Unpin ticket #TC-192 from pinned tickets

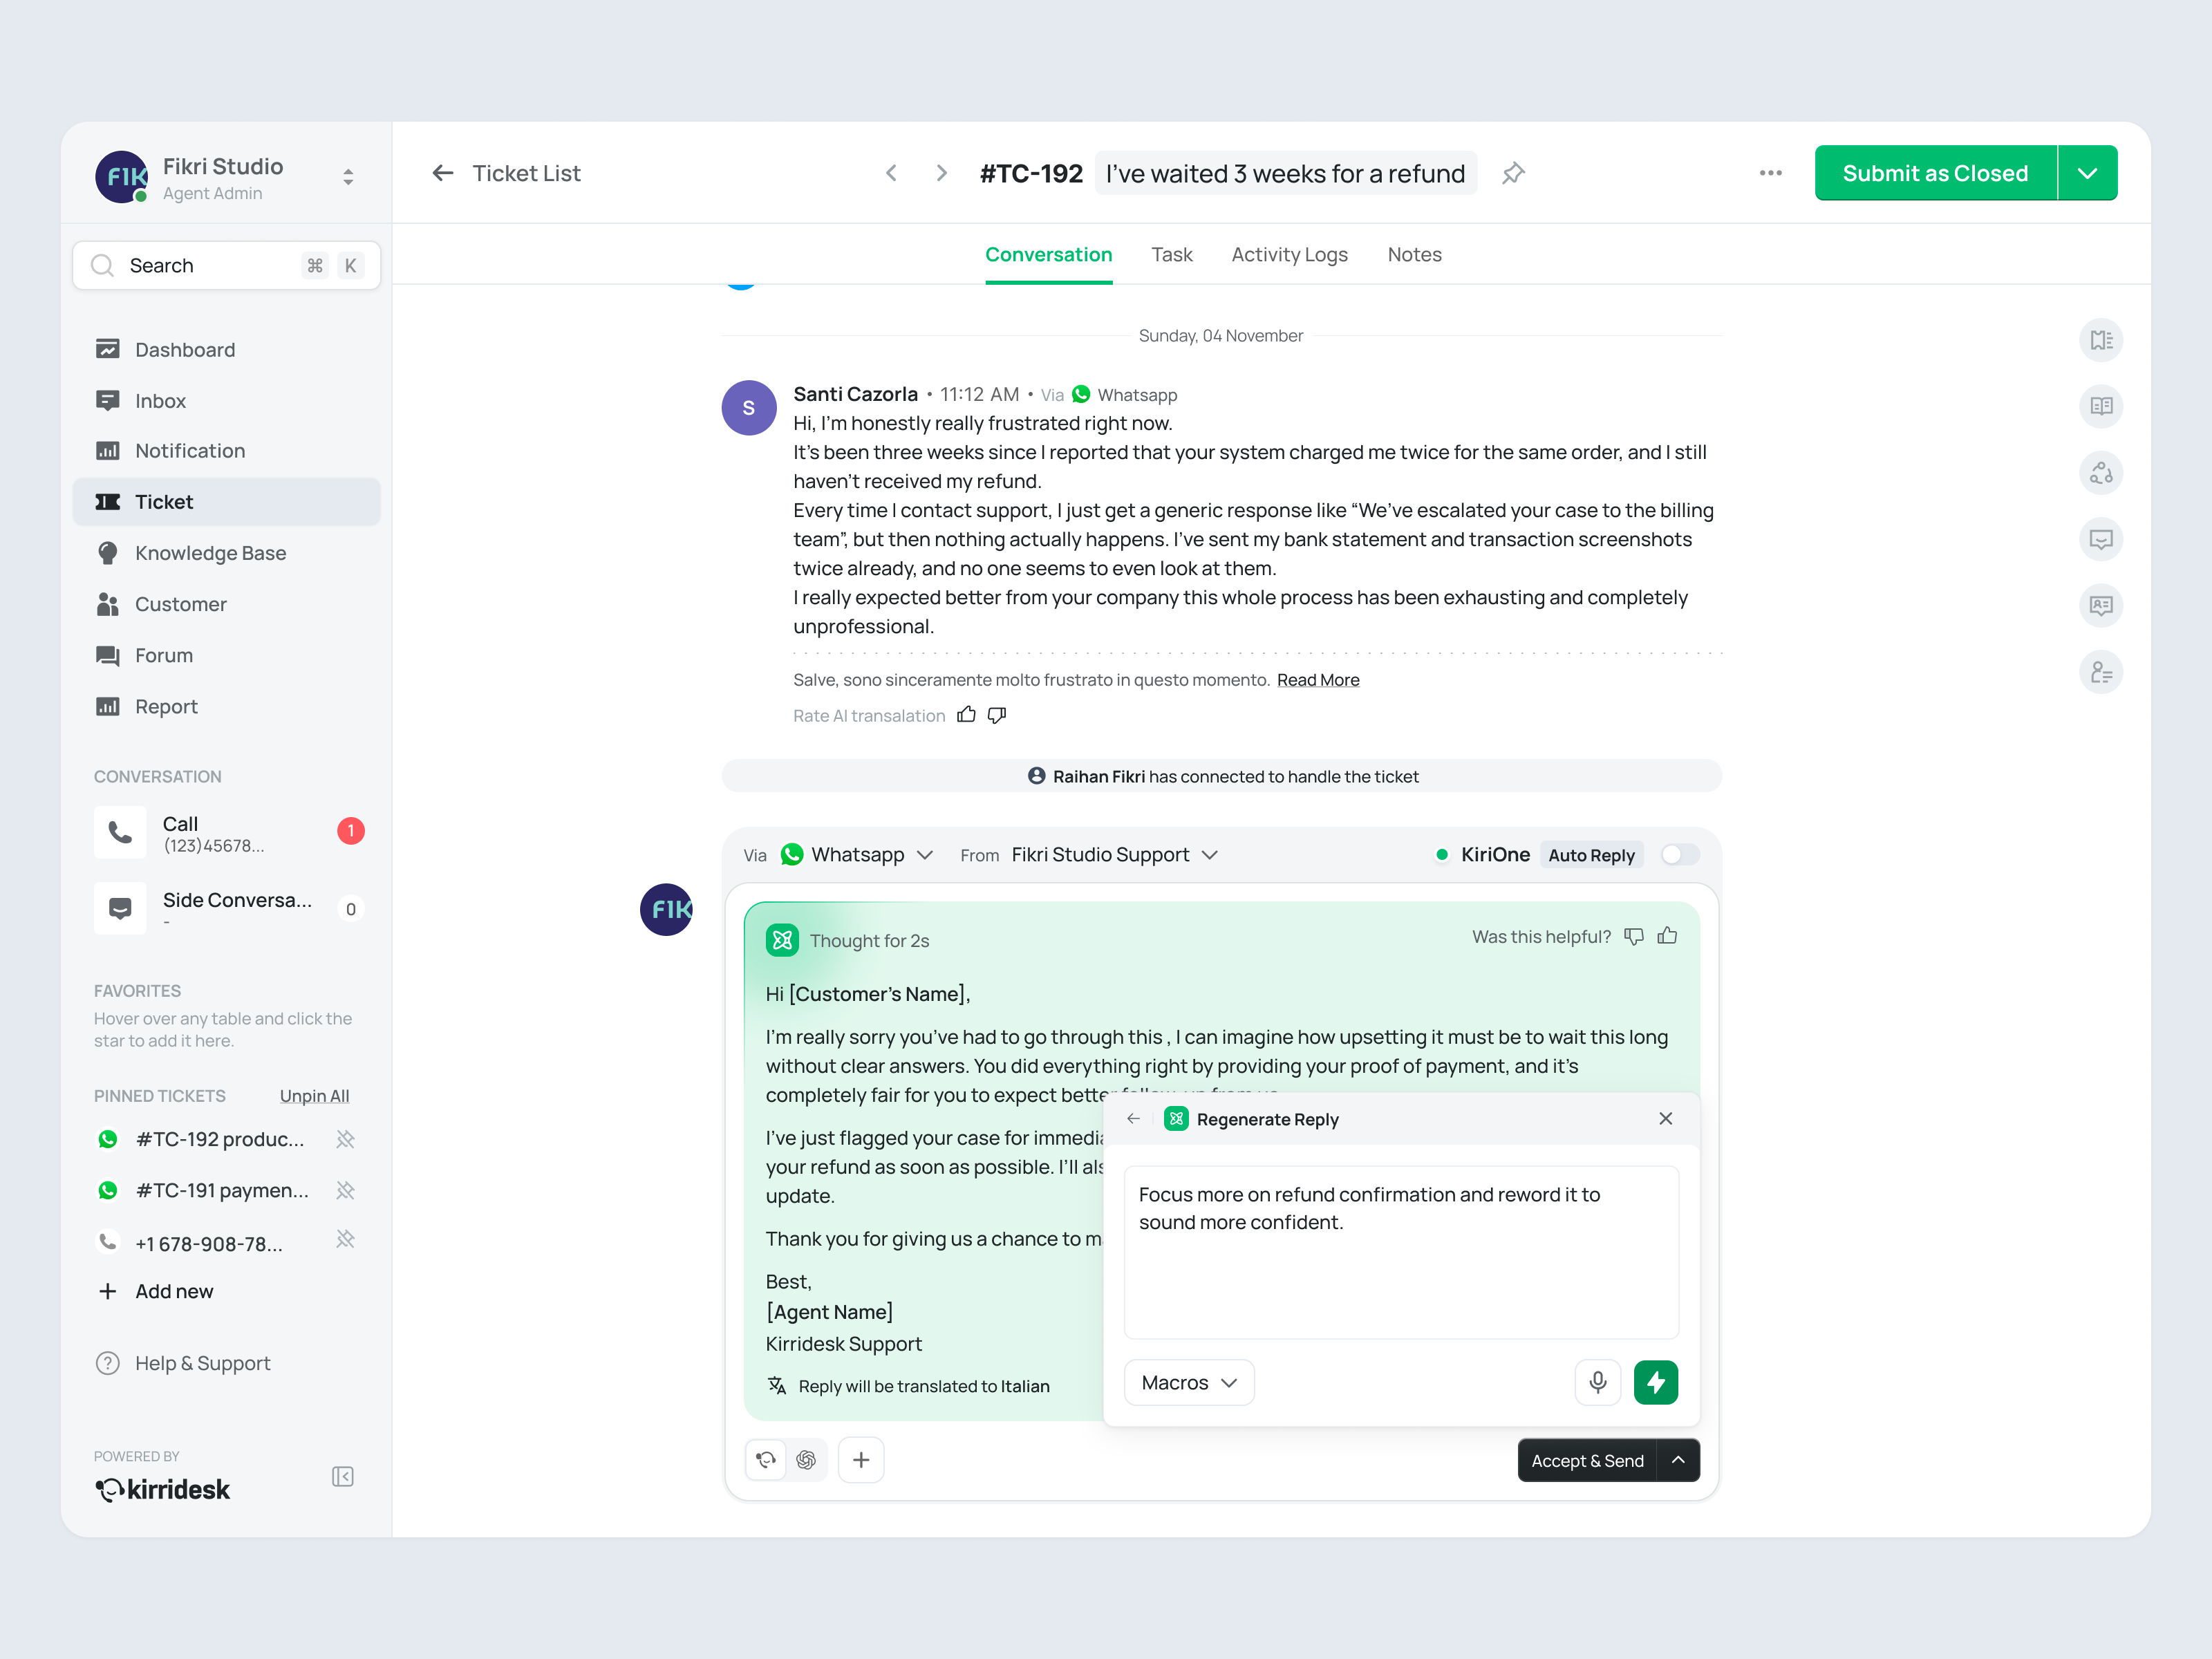(x=345, y=1139)
